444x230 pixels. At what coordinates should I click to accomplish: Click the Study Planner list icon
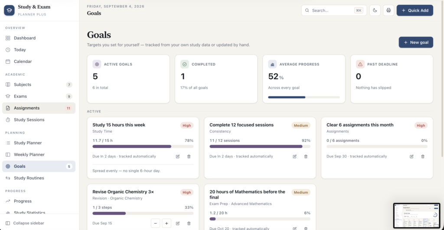(x=8, y=143)
